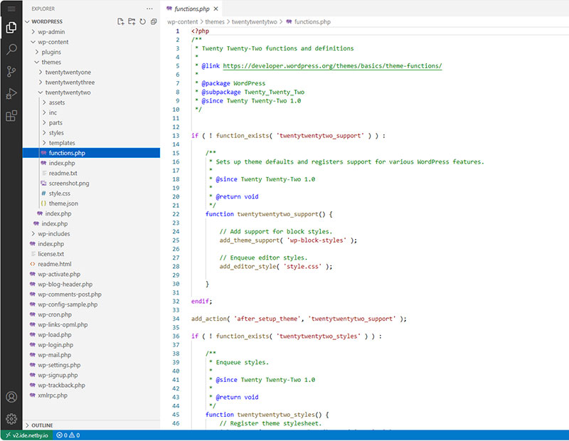
Task: Expand the OUTLINE section
Action: coord(41,425)
